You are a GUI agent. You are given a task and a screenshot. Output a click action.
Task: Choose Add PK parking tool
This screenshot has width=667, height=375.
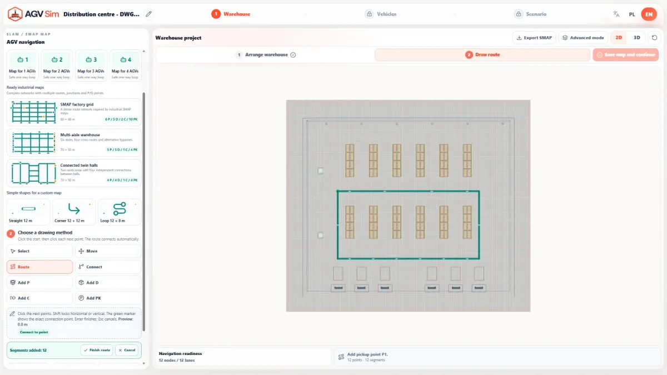(x=108, y=298)
